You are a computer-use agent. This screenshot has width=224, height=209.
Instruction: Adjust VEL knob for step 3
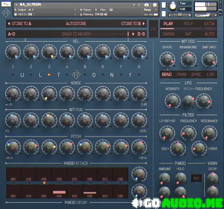coord(49,52)
